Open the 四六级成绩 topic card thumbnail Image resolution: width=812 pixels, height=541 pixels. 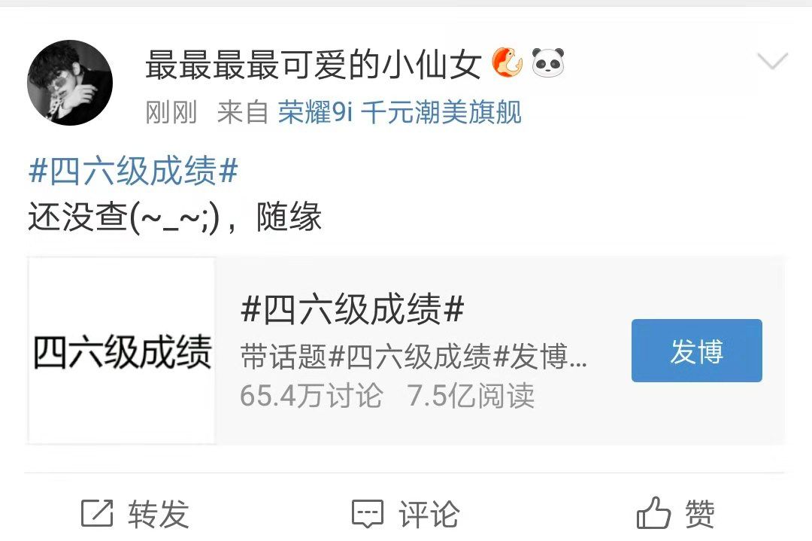pyautogui.click(x=122, y=351)
